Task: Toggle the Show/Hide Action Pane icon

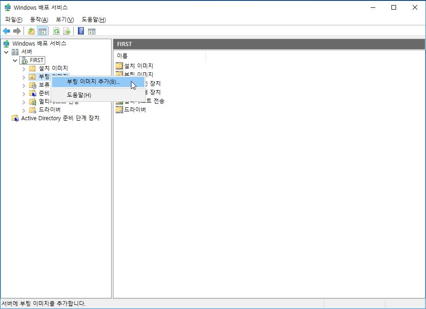Action: pyautogui.click(x=92, y=31)
